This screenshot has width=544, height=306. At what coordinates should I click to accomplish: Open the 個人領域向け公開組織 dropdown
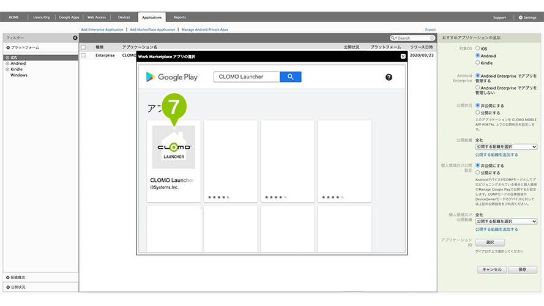(506, 222)
